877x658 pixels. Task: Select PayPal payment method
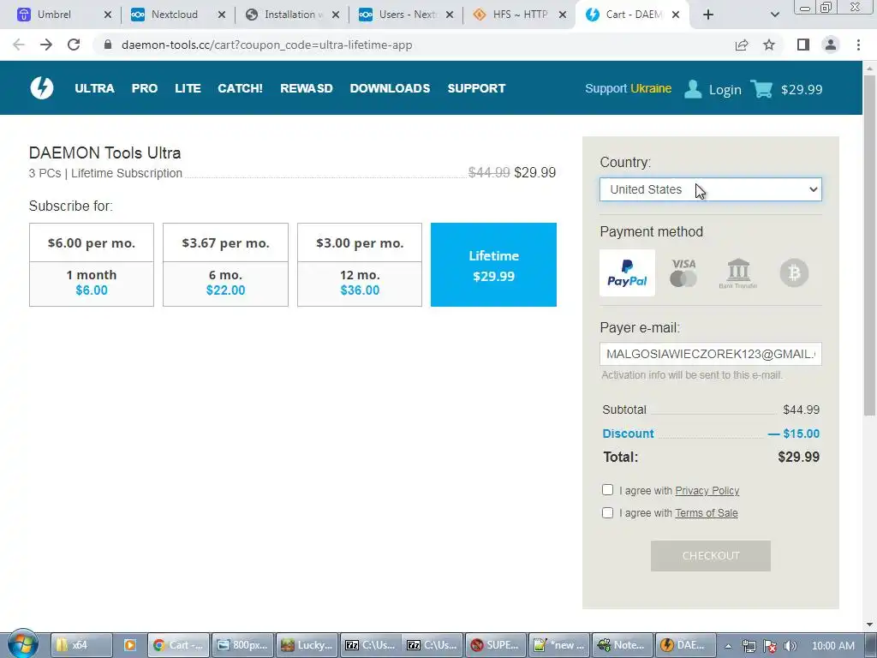(x=627, y=272)
